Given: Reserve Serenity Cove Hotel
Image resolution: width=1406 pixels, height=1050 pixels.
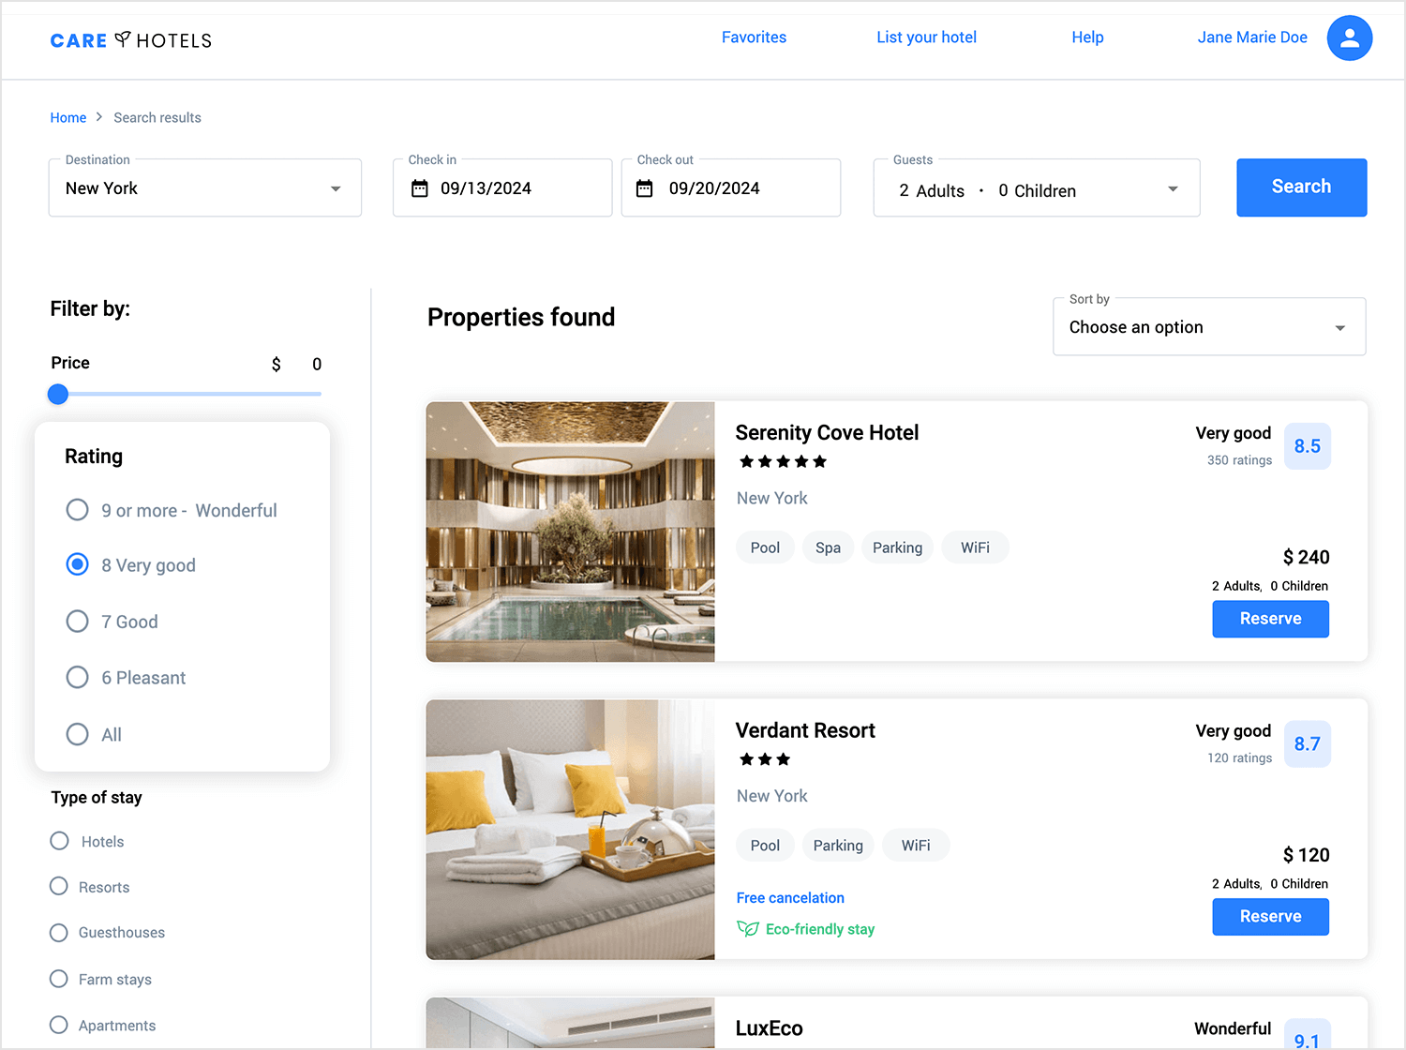Looking at the screenshot, I should click(1270, 619).
